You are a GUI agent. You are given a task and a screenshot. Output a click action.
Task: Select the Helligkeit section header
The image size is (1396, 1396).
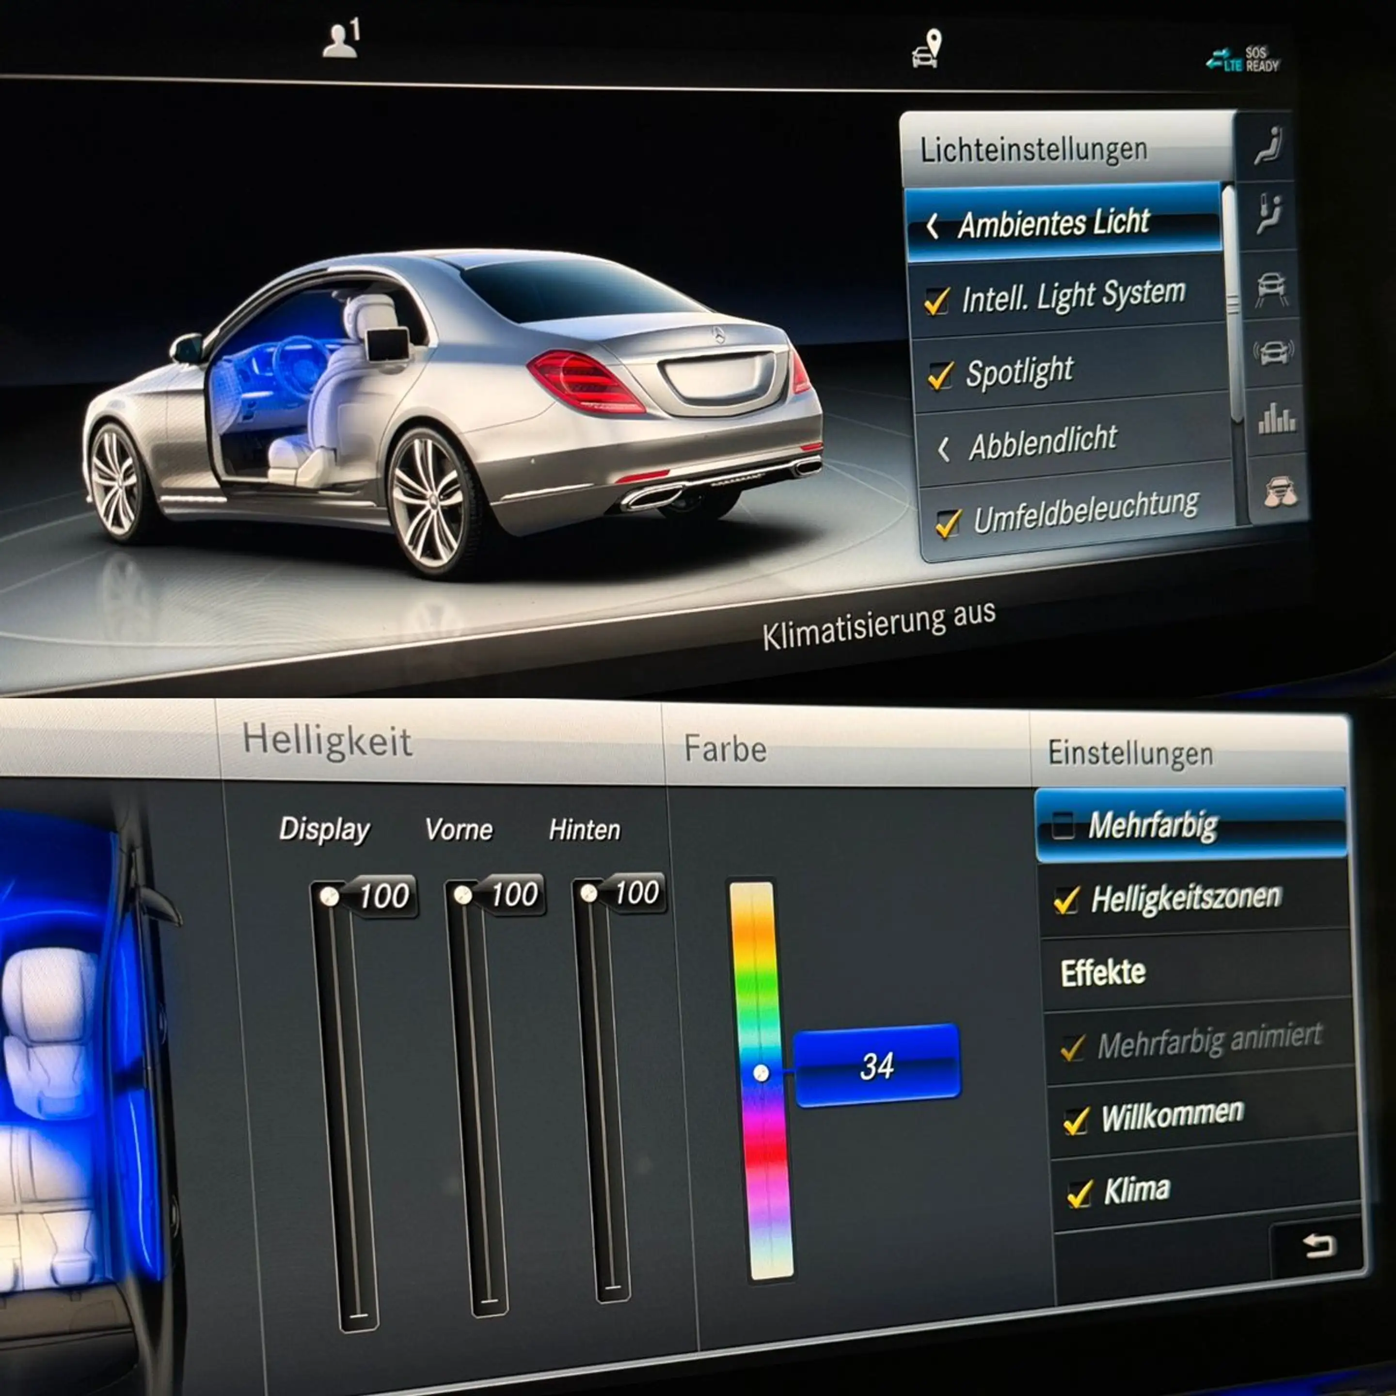pyautogui.click(x=327, y=741)
